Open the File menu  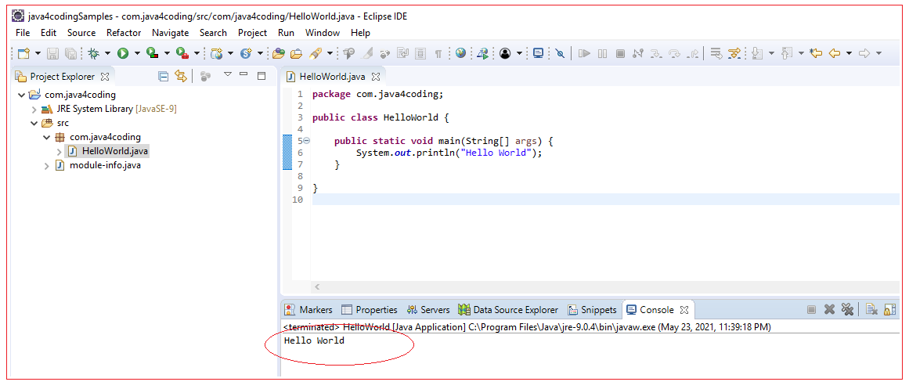click(23, 32)
